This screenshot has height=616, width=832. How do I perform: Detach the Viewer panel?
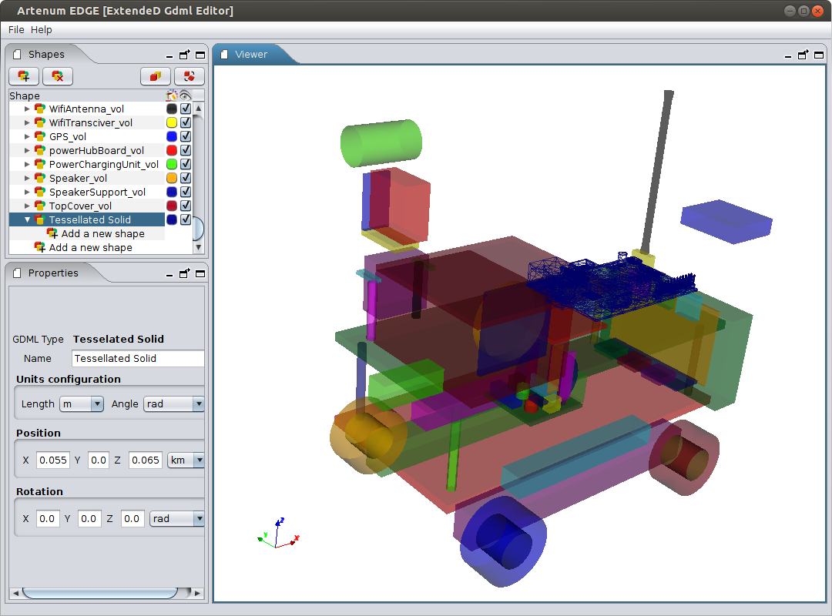click(x=803, y=55)
